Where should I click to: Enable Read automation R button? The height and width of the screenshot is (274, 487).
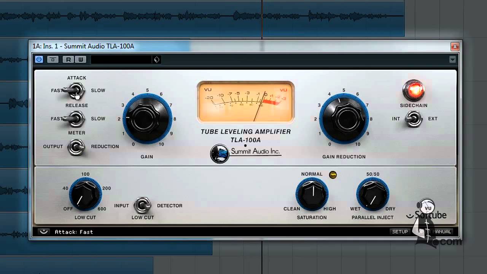point(68,59)
